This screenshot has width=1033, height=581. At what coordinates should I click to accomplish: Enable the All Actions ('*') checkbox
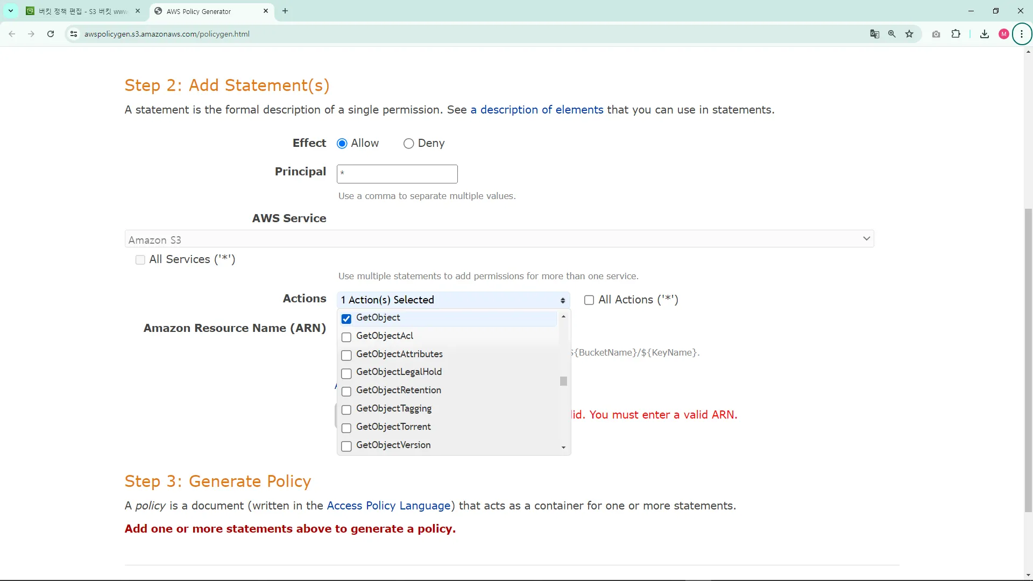589,300
